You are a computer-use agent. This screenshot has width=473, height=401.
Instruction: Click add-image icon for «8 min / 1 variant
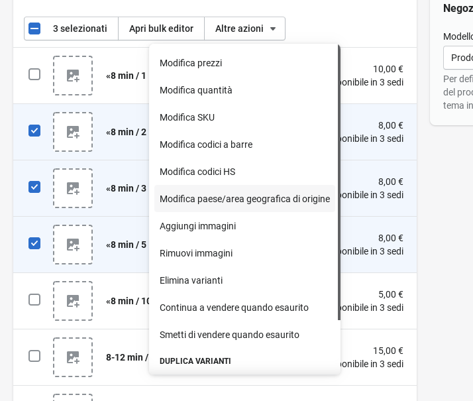point(73,76)
